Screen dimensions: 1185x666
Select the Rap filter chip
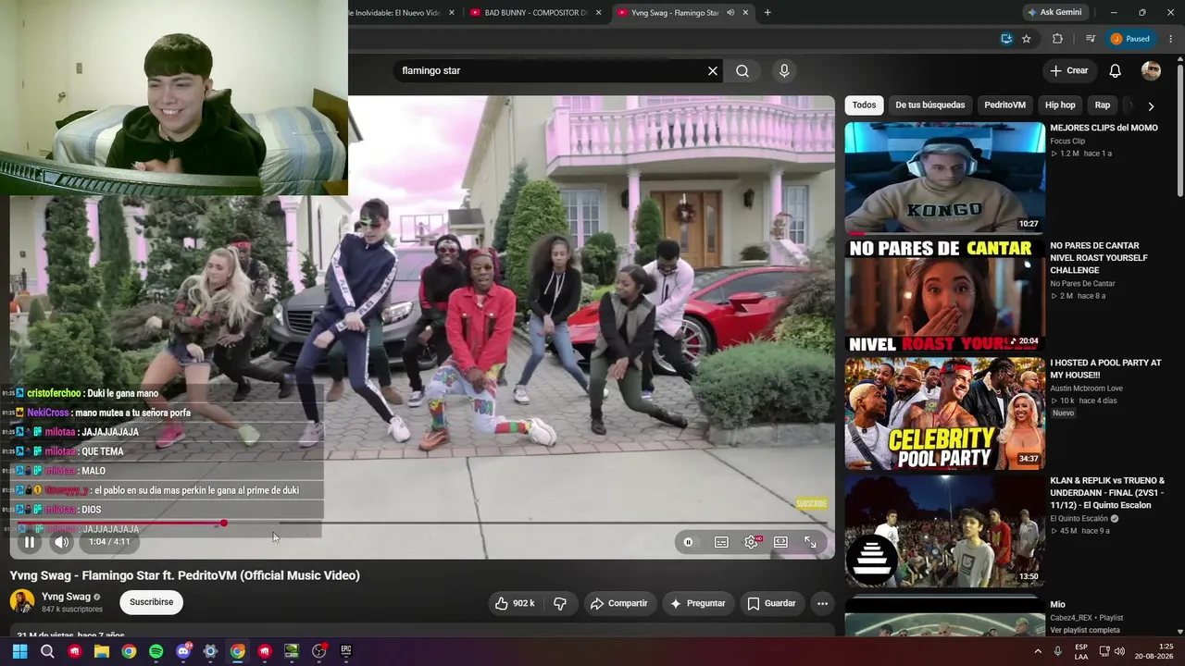coord(1103,105)
